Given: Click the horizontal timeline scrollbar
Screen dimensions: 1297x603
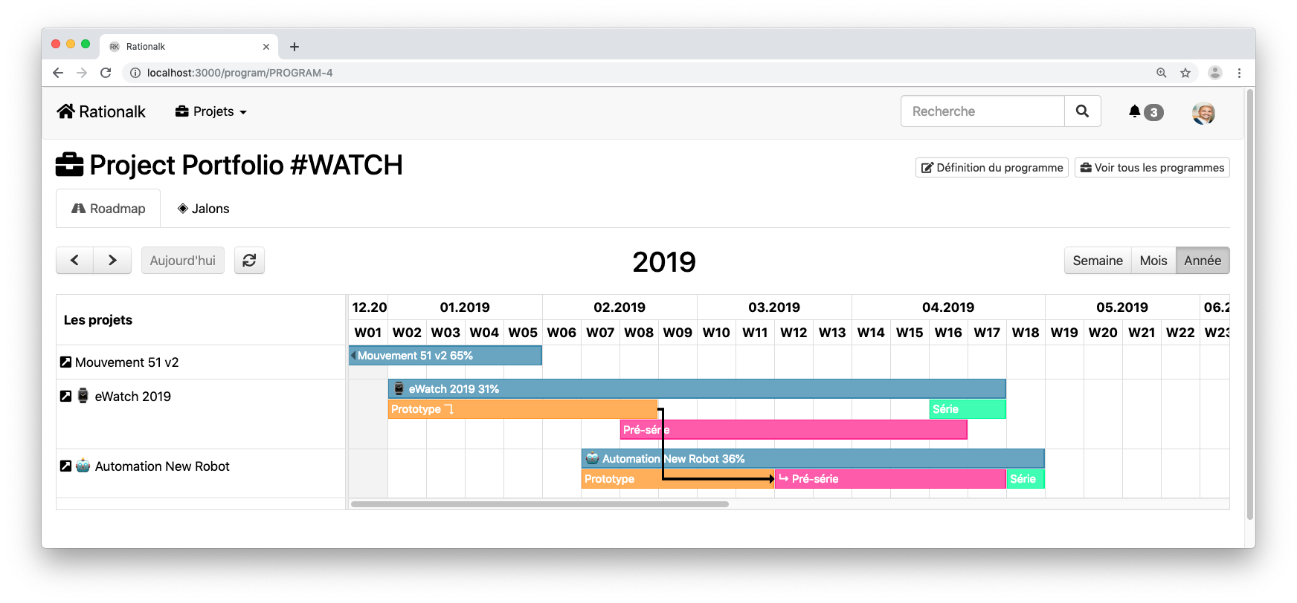Looking at the screenshot, I should pos(540,504).
